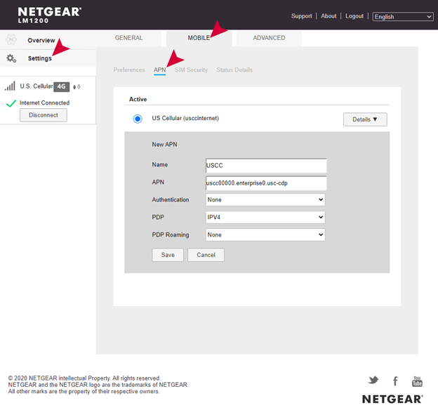Open the NETGEAR Facebook page icon
Screen dimensions: 438x410
[395, 381]
